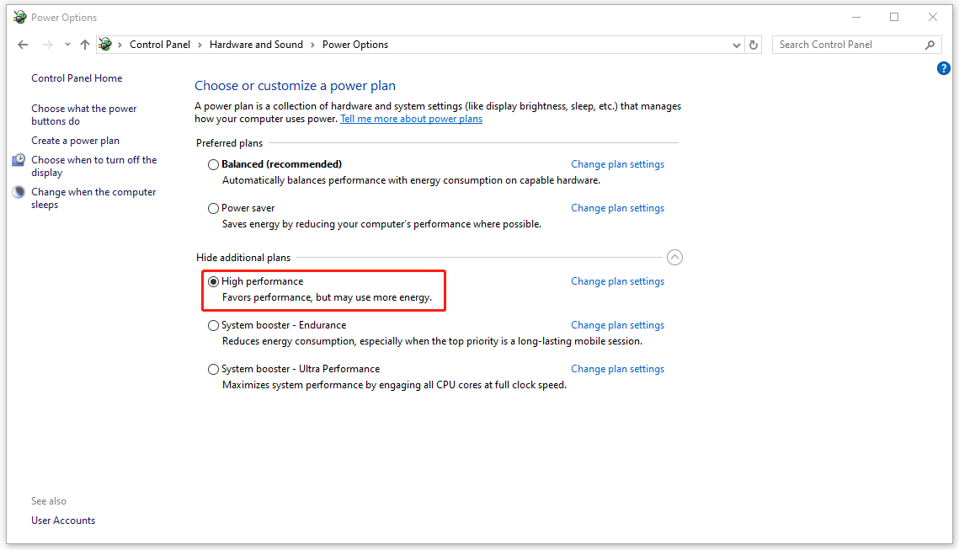Go to Control Panel via breadcrumb
The width and height of the screenshot is (959, 550).
tap(160, 44)
